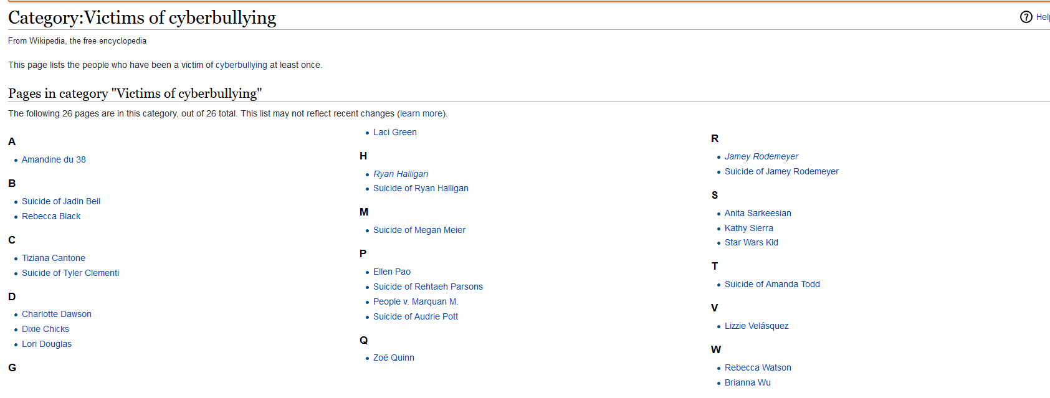Click the Help question mark icon

1026,17
